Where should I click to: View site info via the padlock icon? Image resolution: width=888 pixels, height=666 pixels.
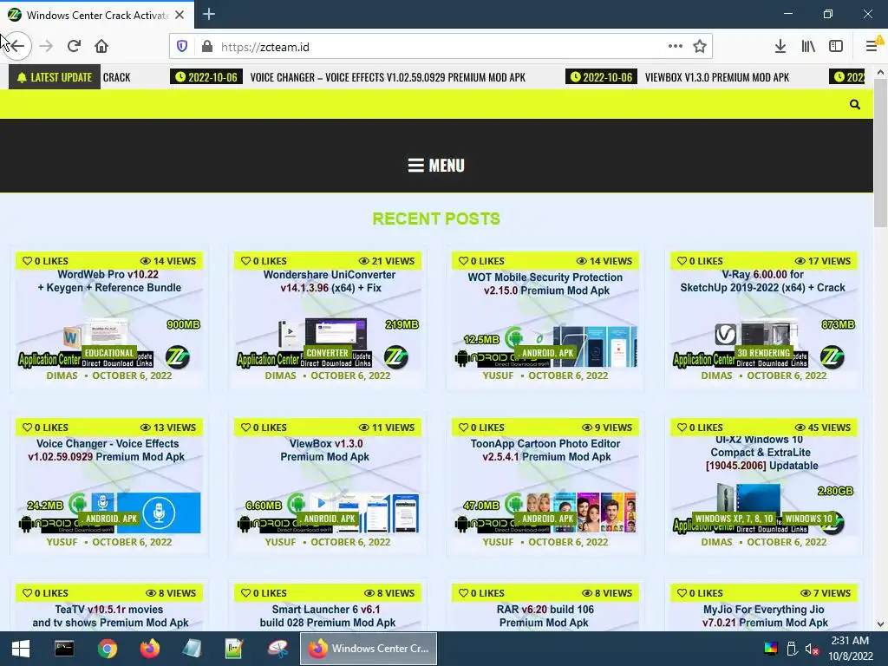click(x=207, y=47)
